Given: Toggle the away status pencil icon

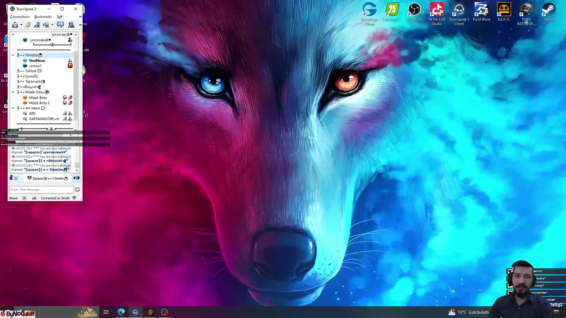Looking at the screenshot, I should coord(28,25).
